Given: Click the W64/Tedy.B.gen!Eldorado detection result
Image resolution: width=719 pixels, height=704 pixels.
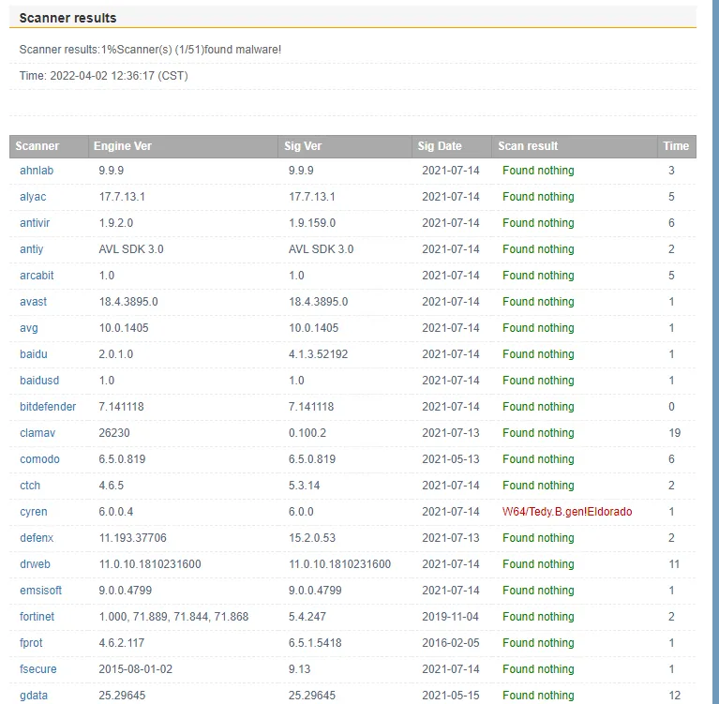Looking at the screenshot, I should click(567, 512).
